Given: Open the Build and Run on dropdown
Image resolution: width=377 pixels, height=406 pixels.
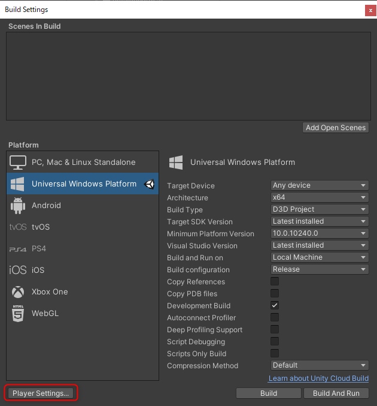Looking at the screenshot, I should [320, 257].
